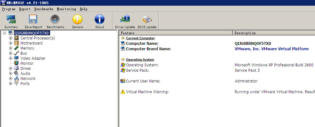Select the Audio speaker tree icon

[x=17, y=73]
